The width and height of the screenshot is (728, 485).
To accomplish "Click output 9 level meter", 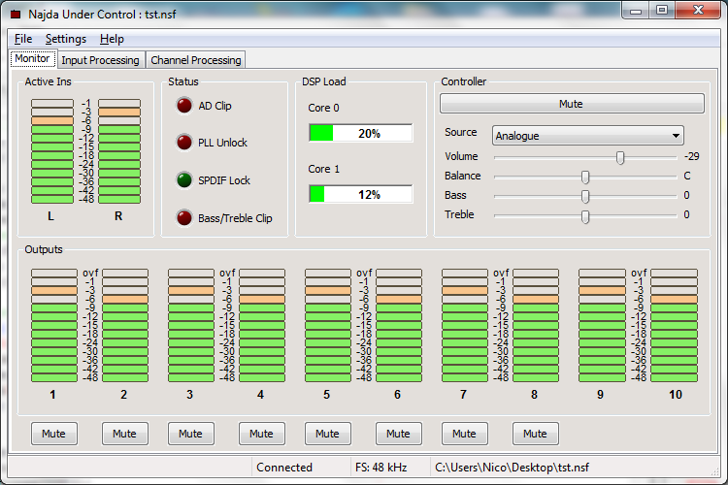I will 602,325.
